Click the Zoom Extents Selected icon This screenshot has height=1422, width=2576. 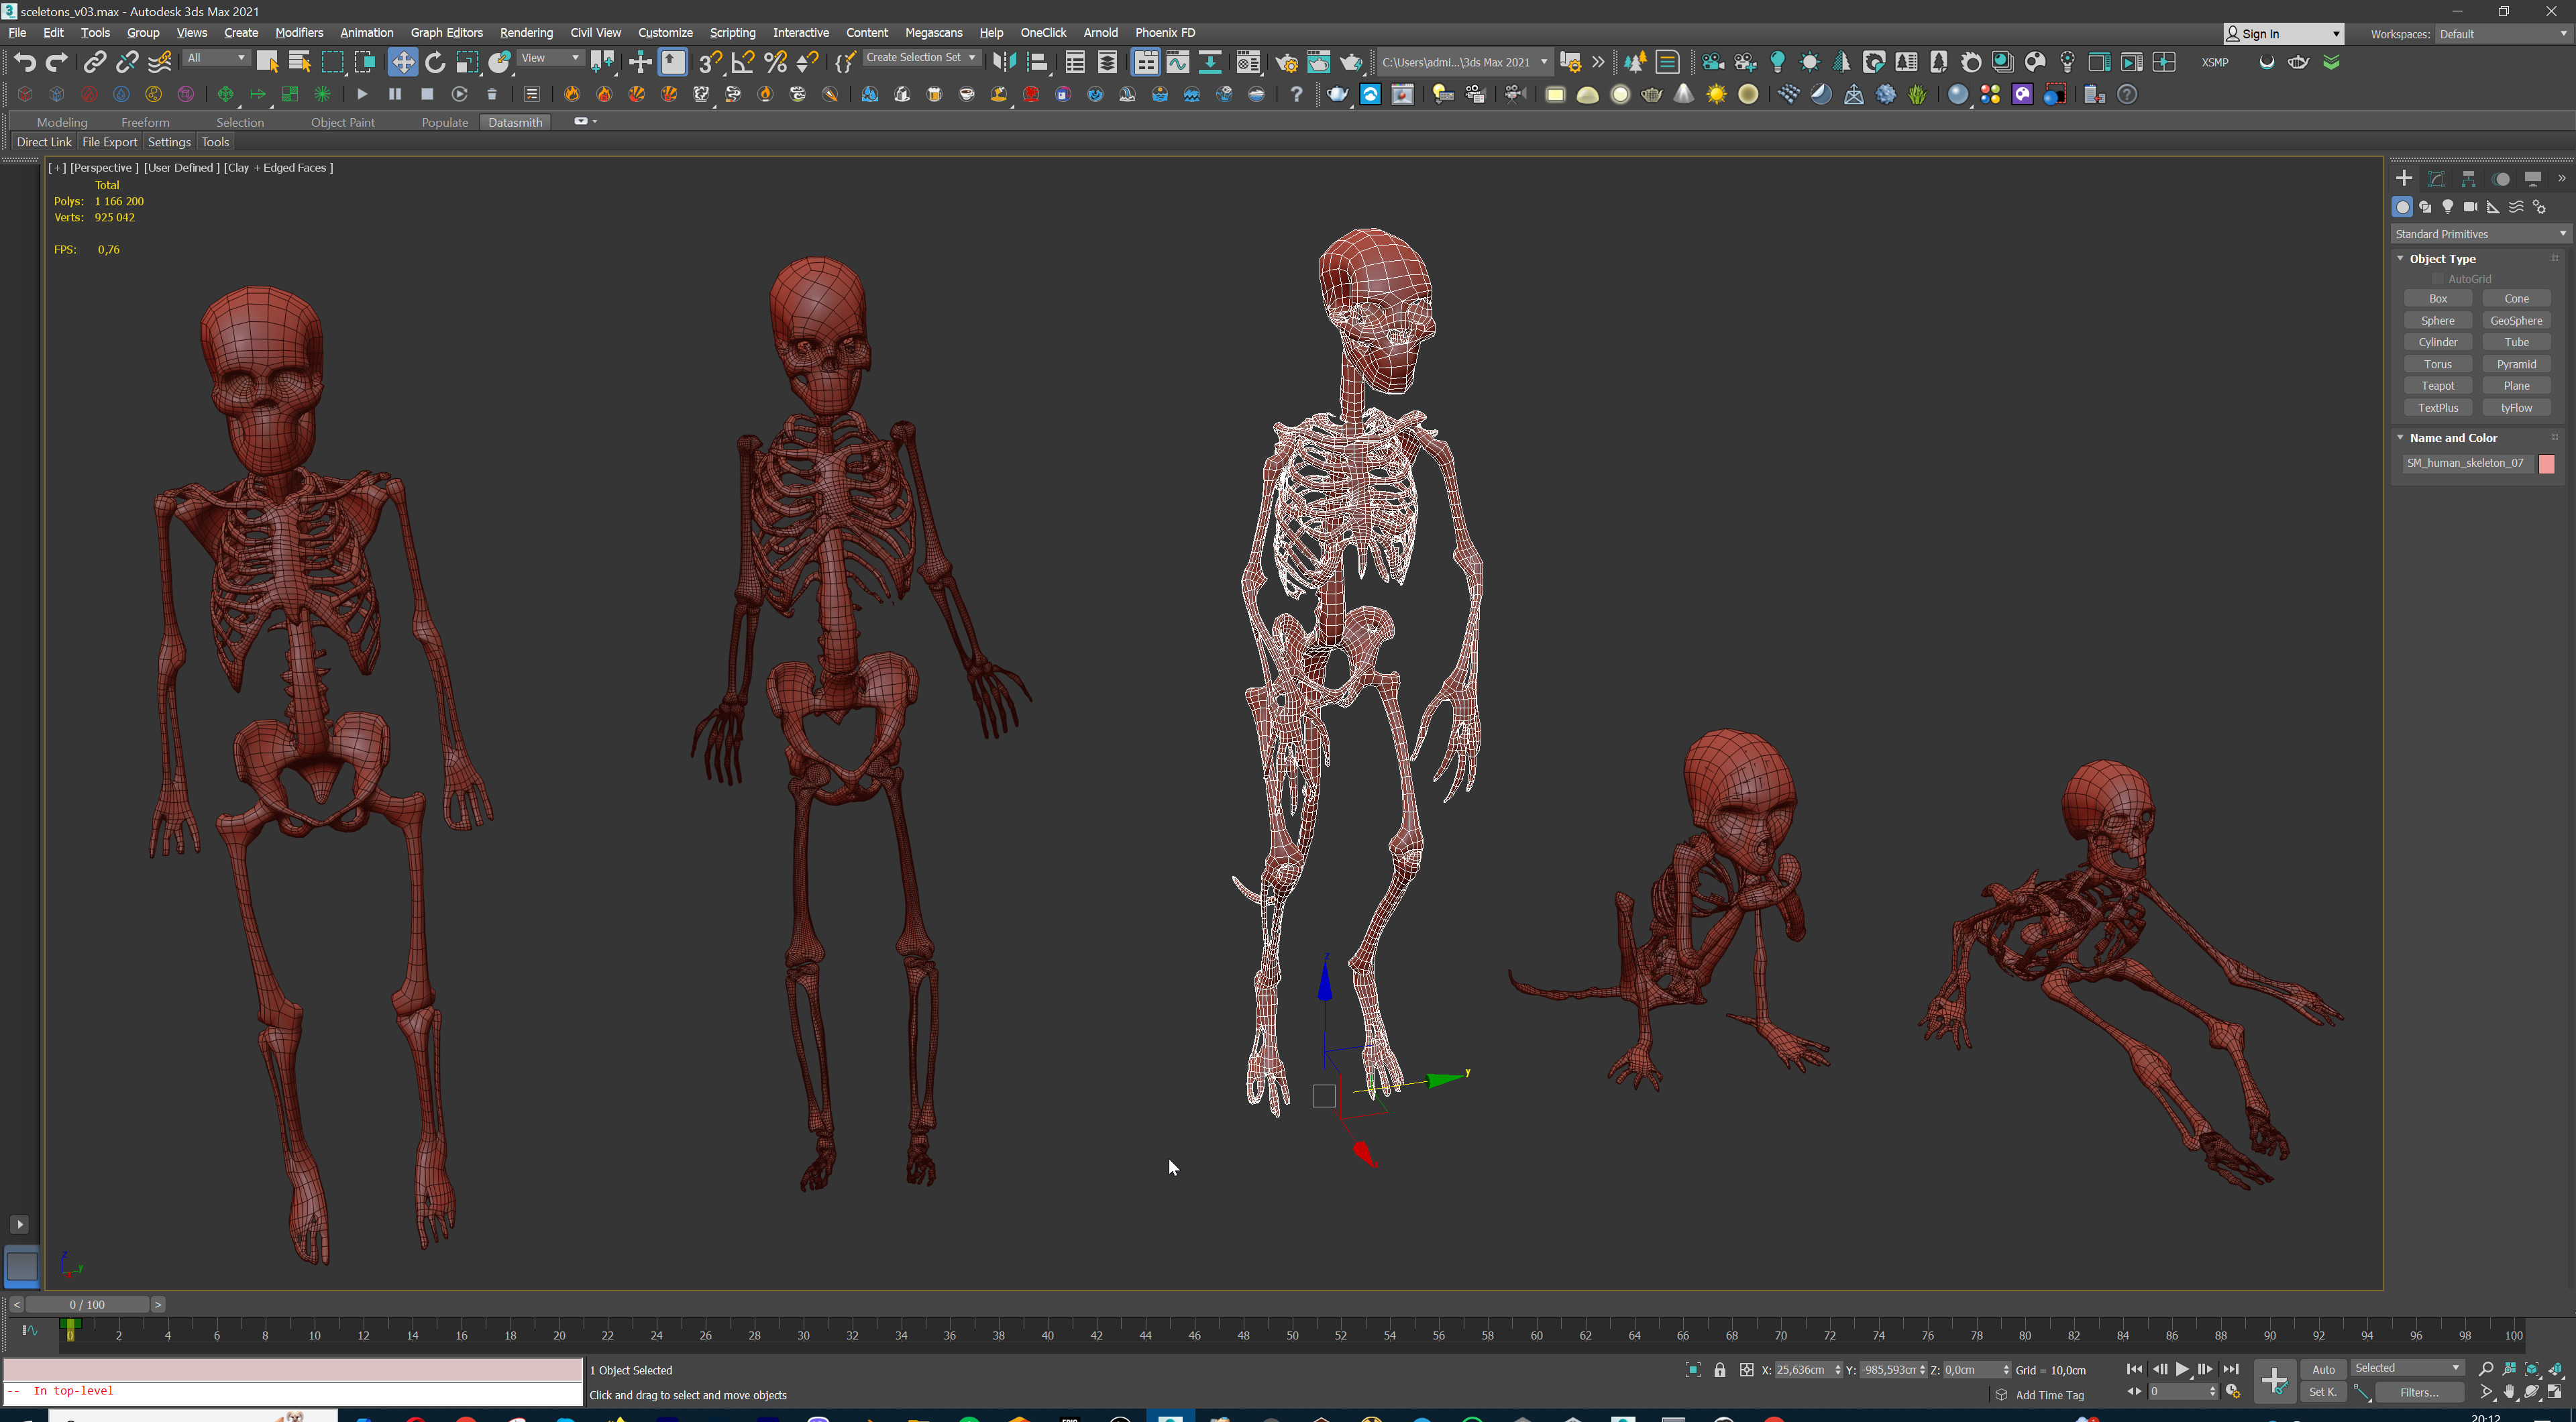coord(2532,1369)
